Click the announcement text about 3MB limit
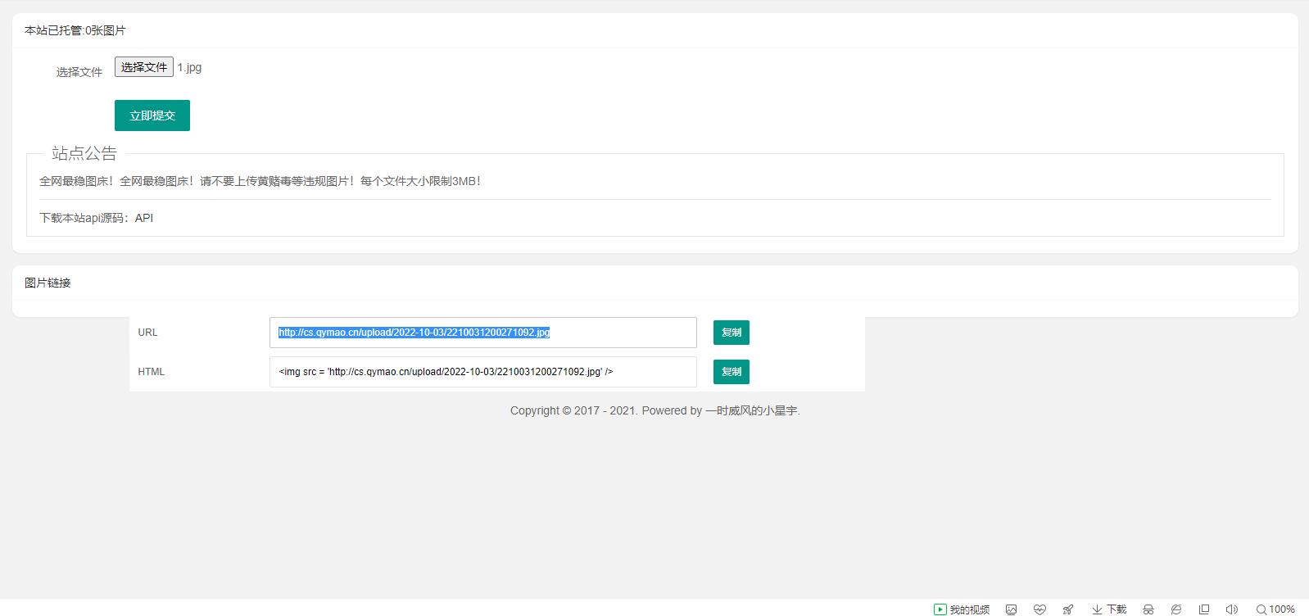Screen dimensions: 1309x616 pos(260,181)
